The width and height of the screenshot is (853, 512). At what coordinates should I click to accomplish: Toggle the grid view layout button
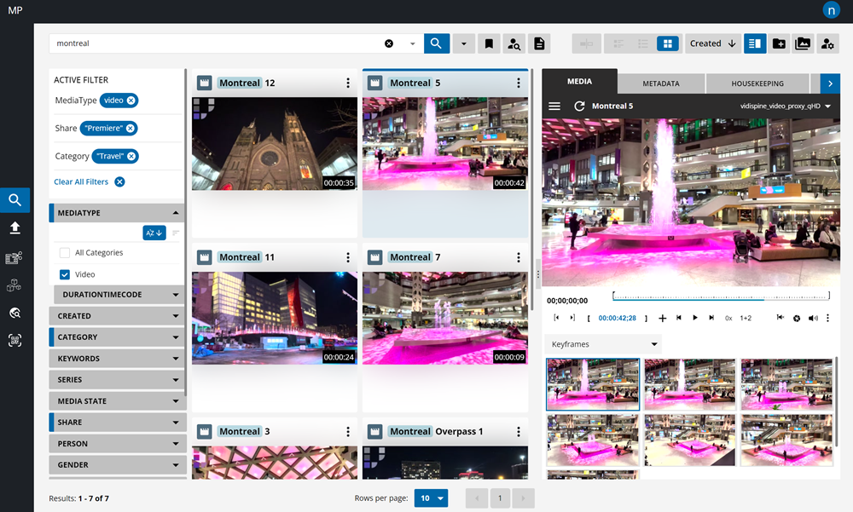click(x=668, y=43)
